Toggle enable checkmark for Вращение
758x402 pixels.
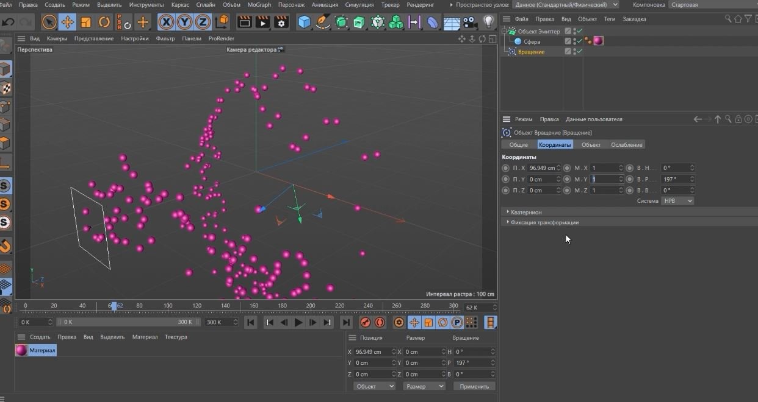[579, 51]
